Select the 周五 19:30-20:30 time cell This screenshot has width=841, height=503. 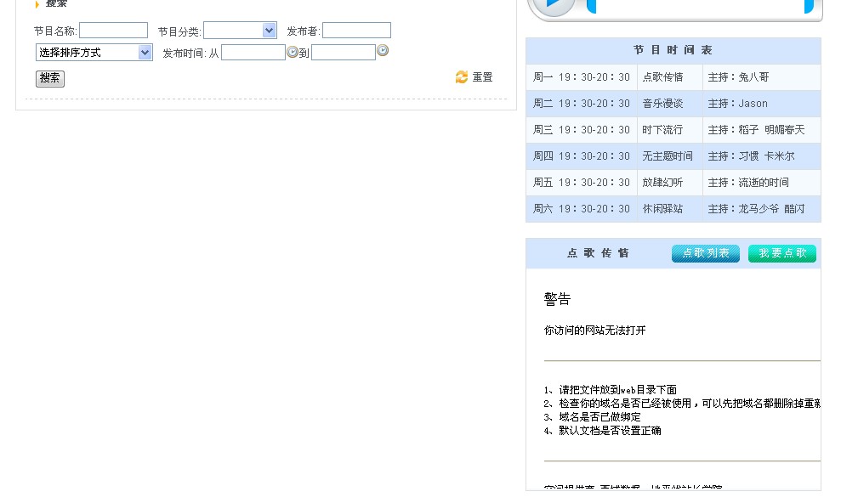pyautogui.click(x=582, y=182)
